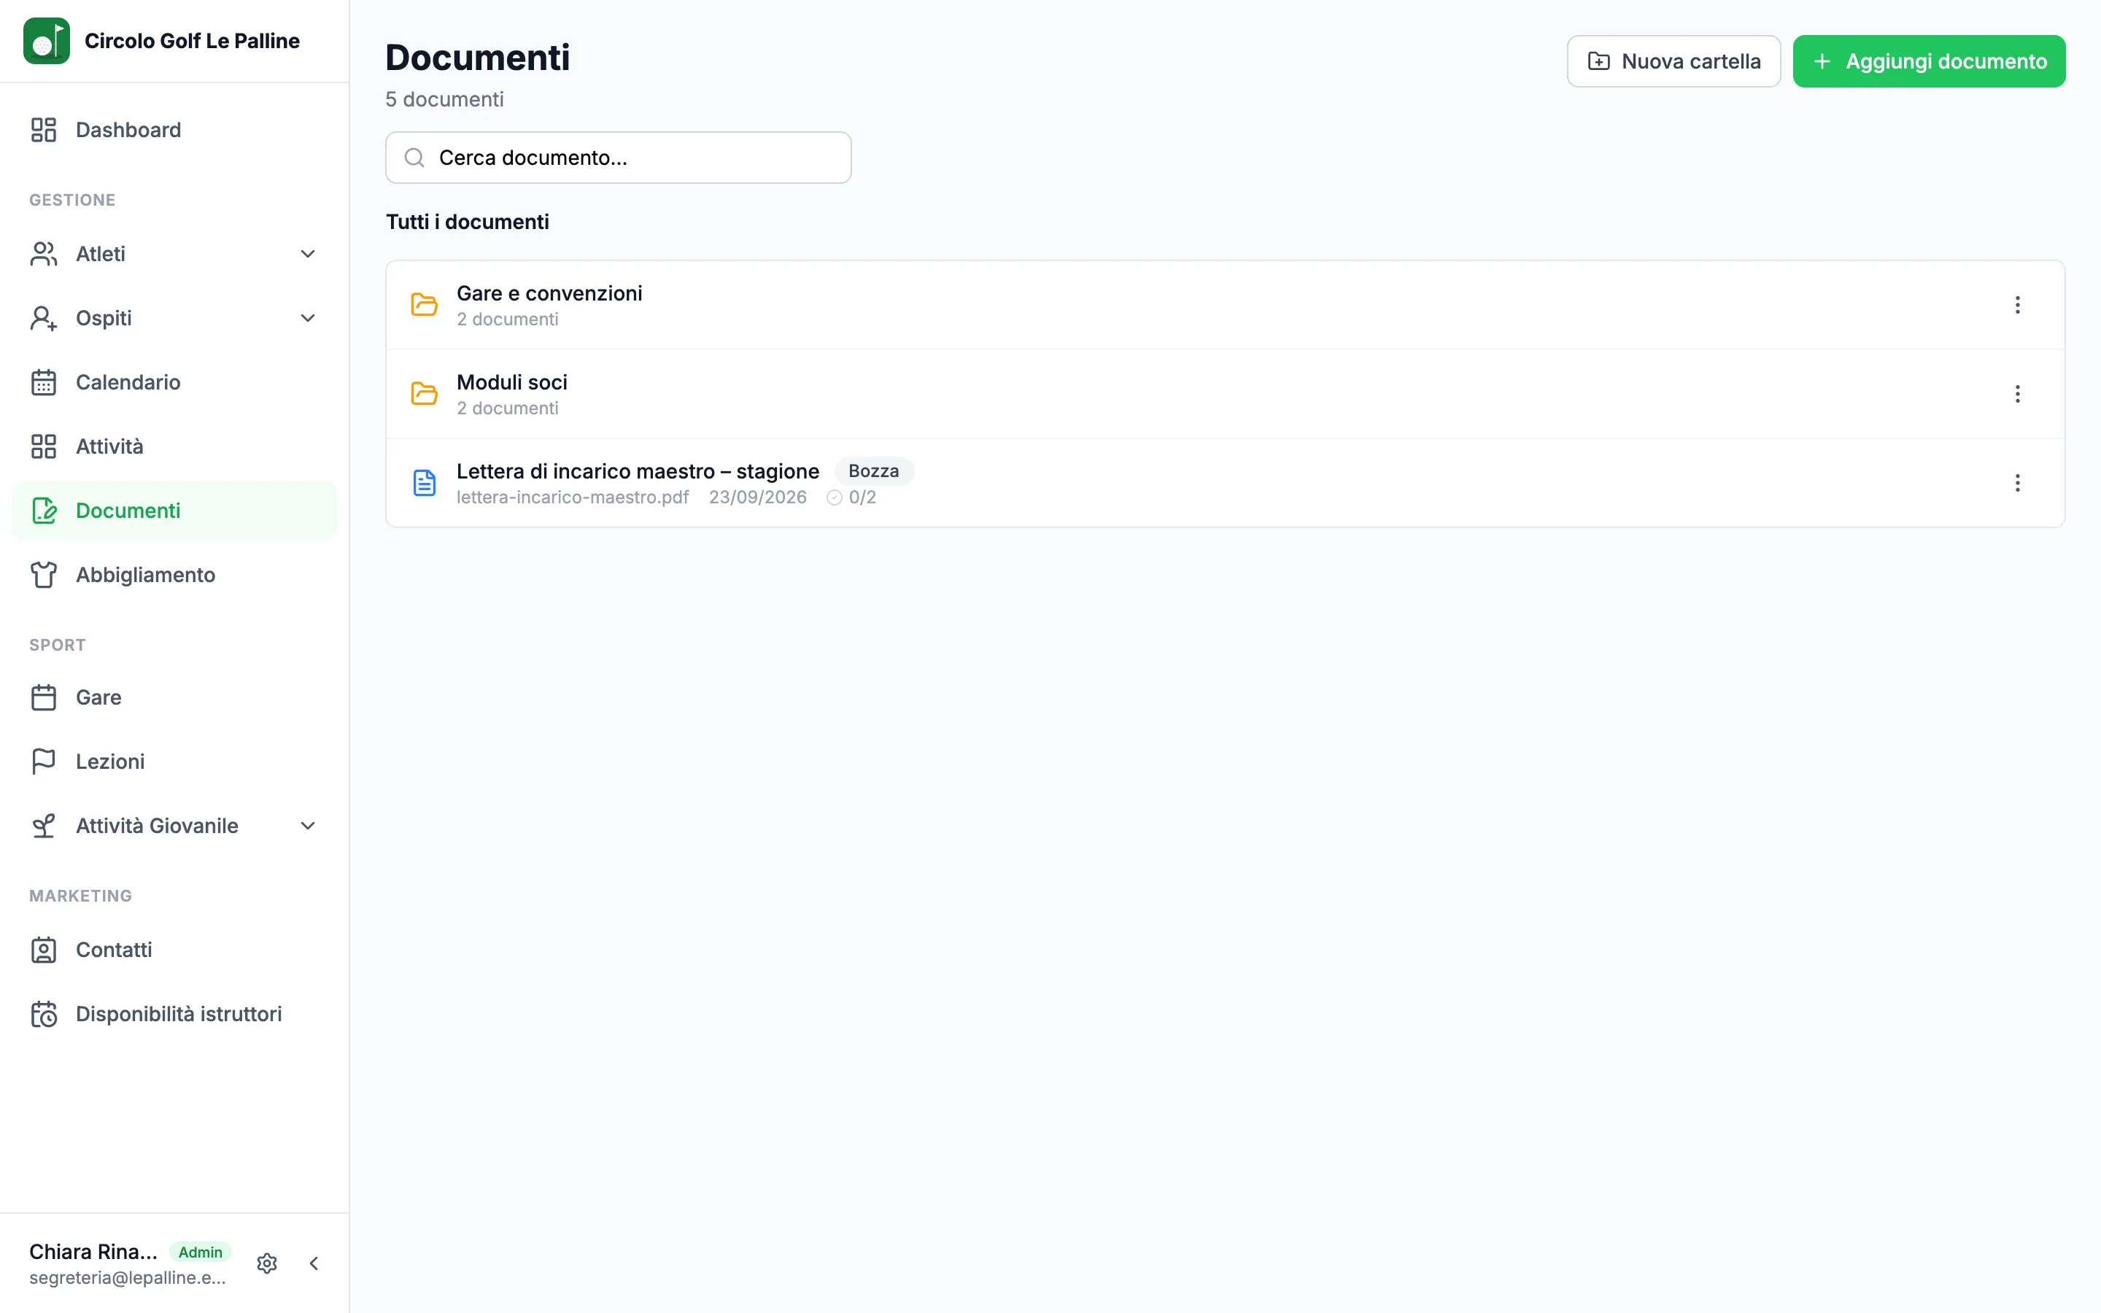Go to Calendario in the sidebar
The image size is (2101, 1313).
174,382
